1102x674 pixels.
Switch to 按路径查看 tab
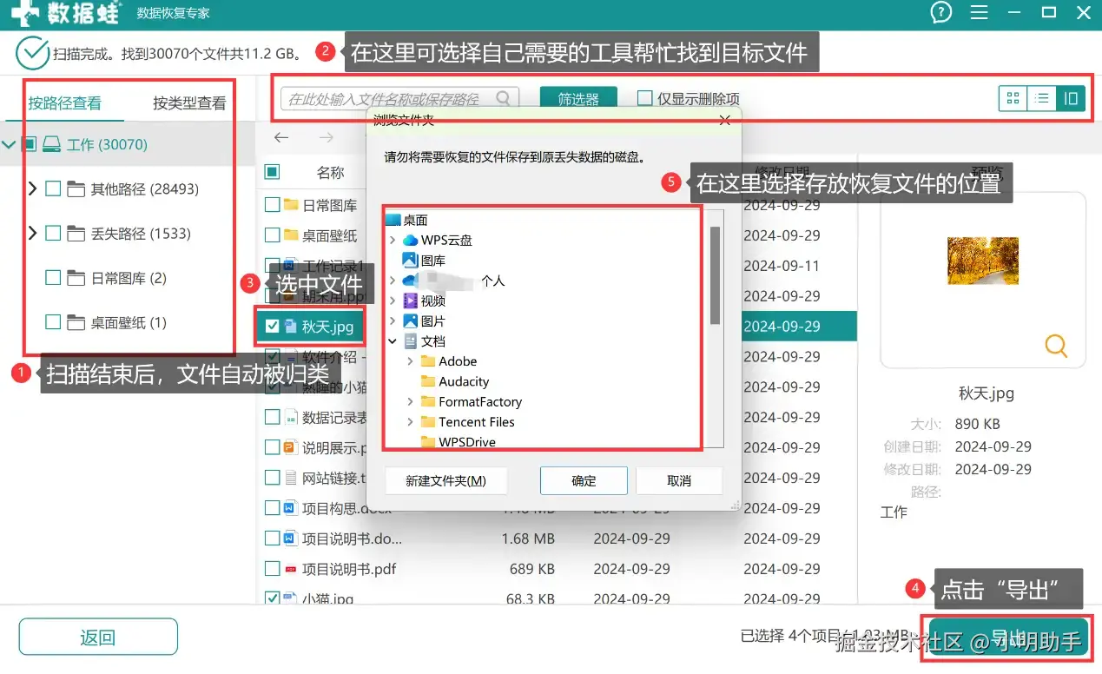[64, 102]
